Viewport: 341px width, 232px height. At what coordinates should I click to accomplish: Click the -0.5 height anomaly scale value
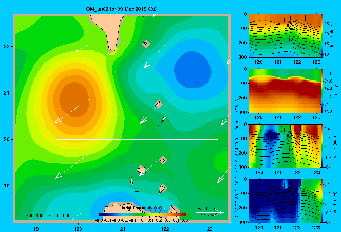(99, 220)
